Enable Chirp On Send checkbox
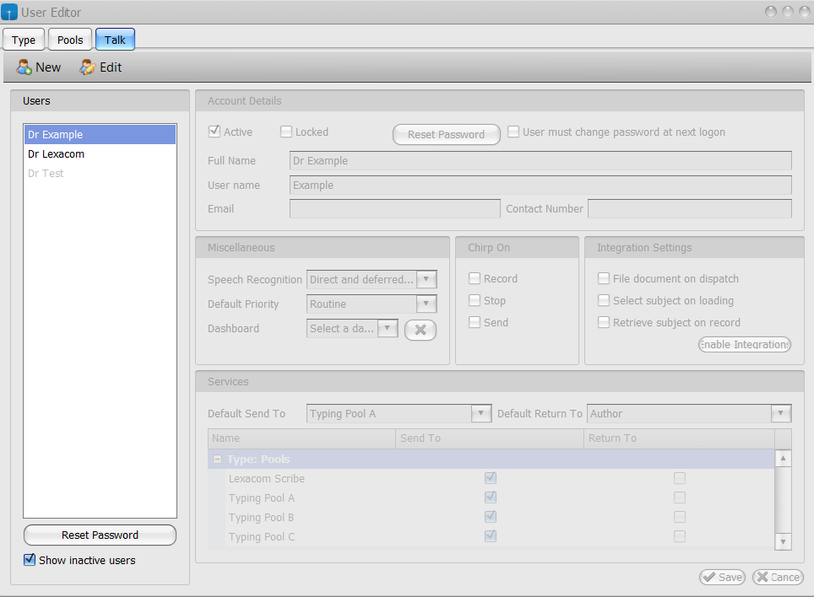 [475, 322]
